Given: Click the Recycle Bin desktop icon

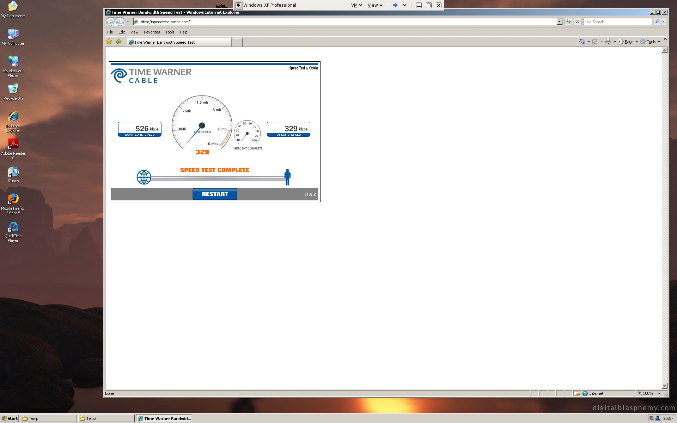Looking at the screenshot, I should (x=13, y=92).
